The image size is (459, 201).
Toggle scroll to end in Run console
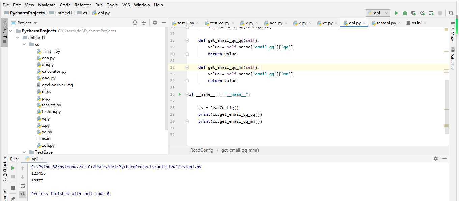pyautogui.click(x=23, y=194)
